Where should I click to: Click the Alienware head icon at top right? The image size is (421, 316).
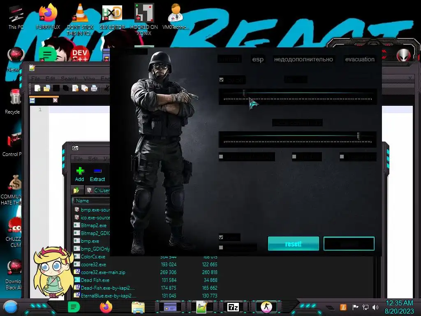(404, 55)
